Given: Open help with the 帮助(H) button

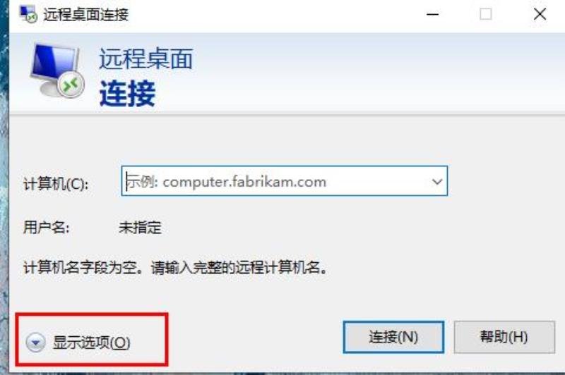Looking at the screenshot, I should pyautogui.click(x=504, y=337).
